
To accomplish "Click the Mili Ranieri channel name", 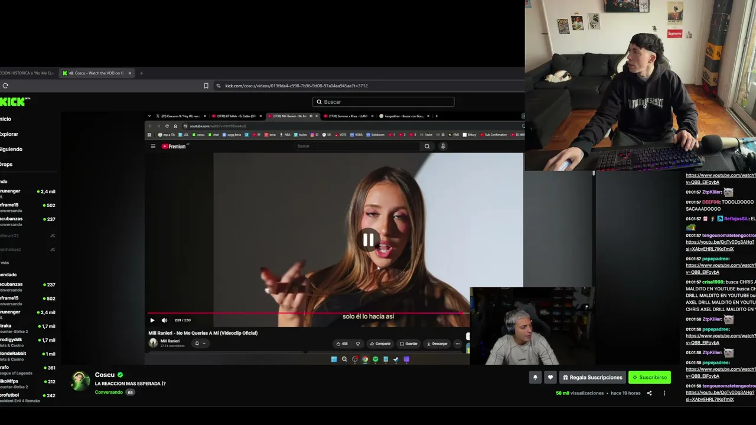I will (170, 341).
